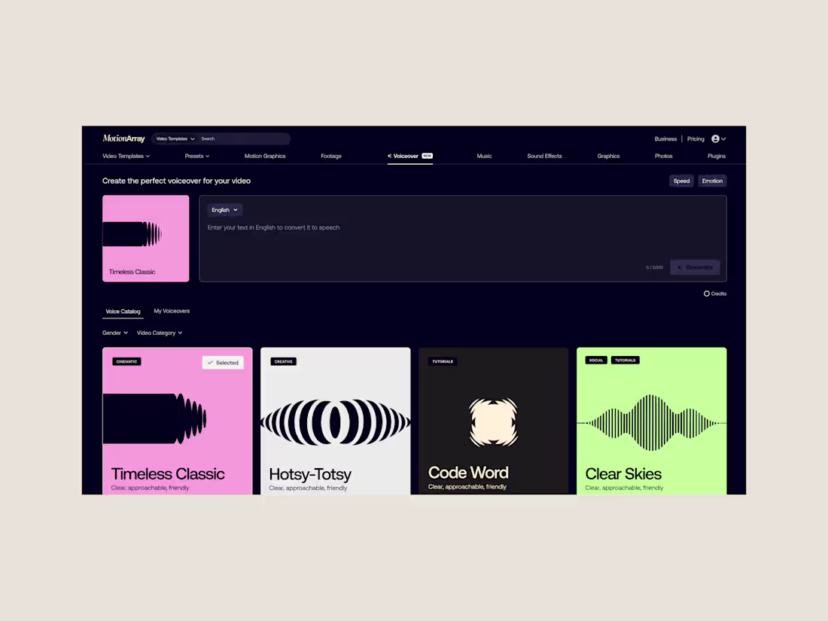Open the account profile icon top right
The image size is (828, 621).
[x=716, y=139]
